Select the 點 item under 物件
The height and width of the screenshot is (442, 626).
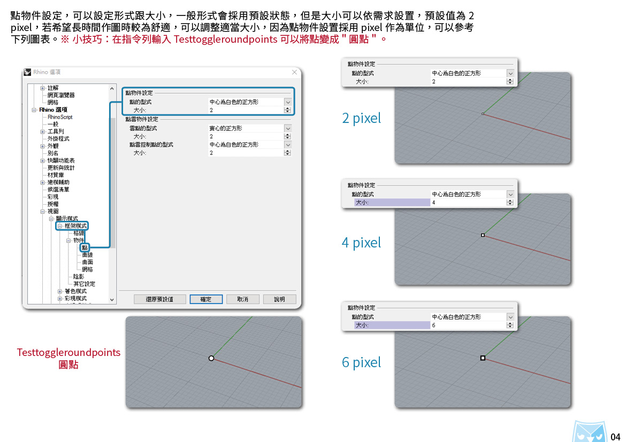click(85, 248)
